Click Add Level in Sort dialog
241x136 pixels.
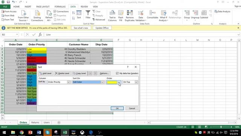coord(46,73)
